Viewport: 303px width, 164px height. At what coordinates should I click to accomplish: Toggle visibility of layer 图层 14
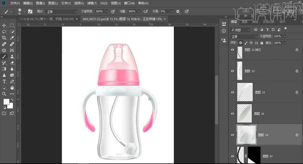click(233, 135)
